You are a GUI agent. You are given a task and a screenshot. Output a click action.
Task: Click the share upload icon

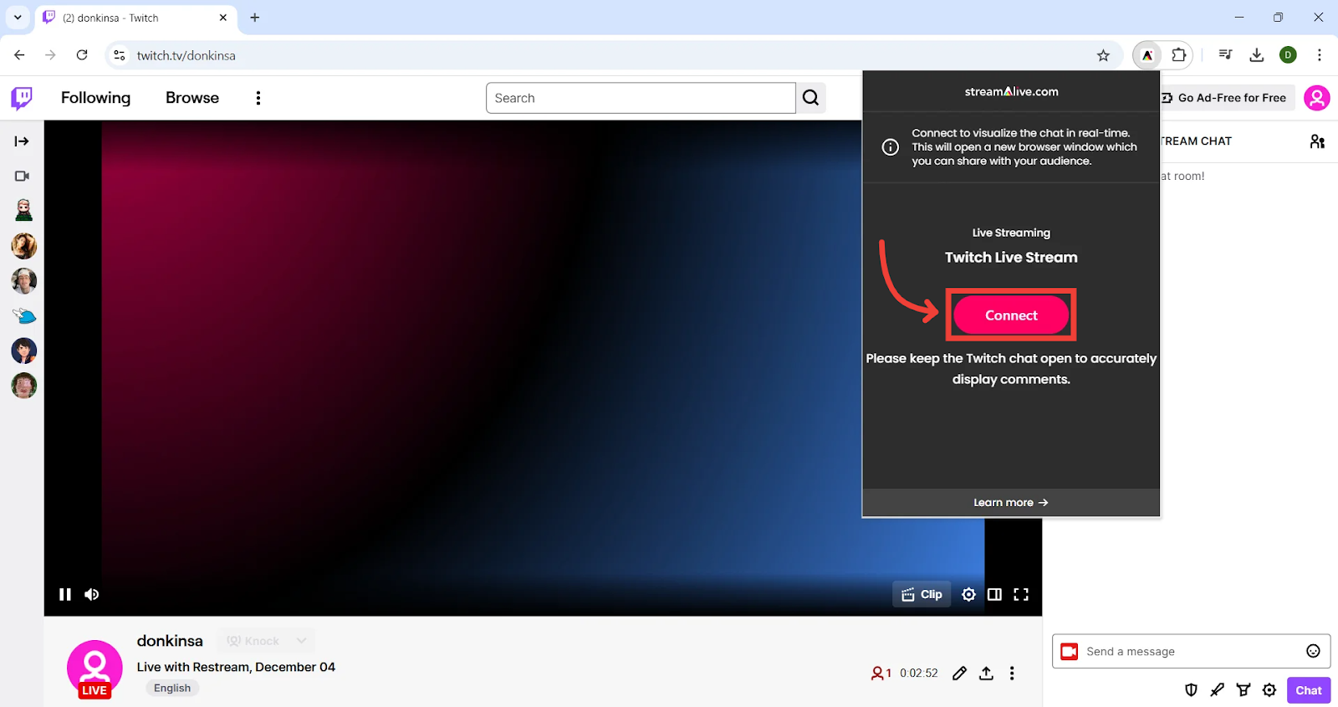pyautogui.click(x=987, y=674)
